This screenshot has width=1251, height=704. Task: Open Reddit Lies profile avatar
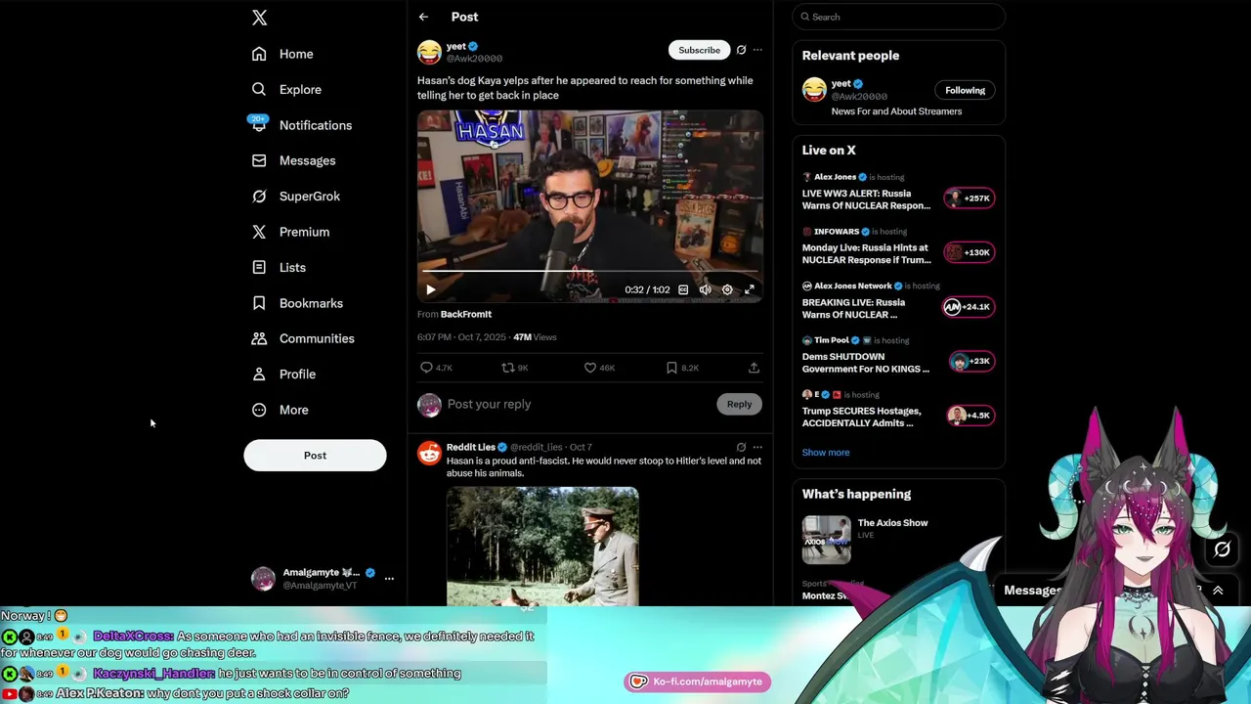[x=429, y=453]
